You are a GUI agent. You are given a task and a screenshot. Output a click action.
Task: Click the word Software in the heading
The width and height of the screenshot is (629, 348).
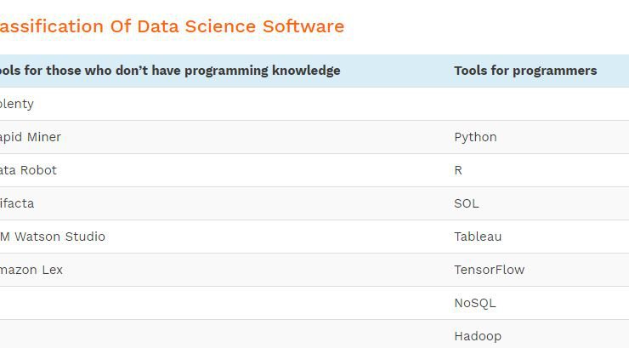(303, 26)
